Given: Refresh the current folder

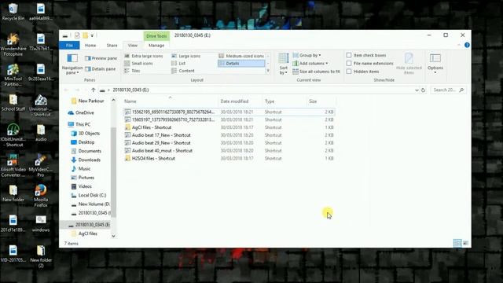Looking at the screenshot, I should click(x=423, y=90).
